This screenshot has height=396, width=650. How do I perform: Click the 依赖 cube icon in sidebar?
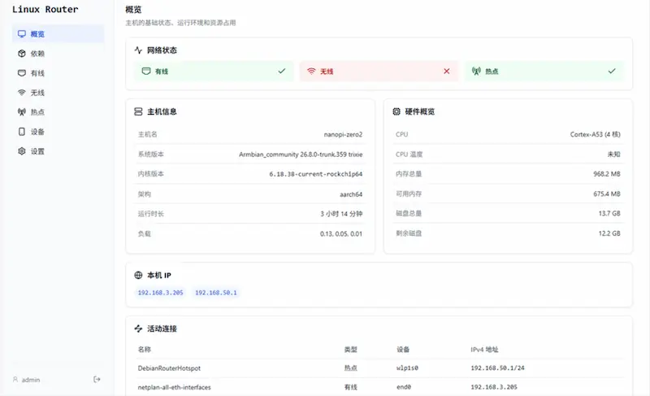coord(22,54)
